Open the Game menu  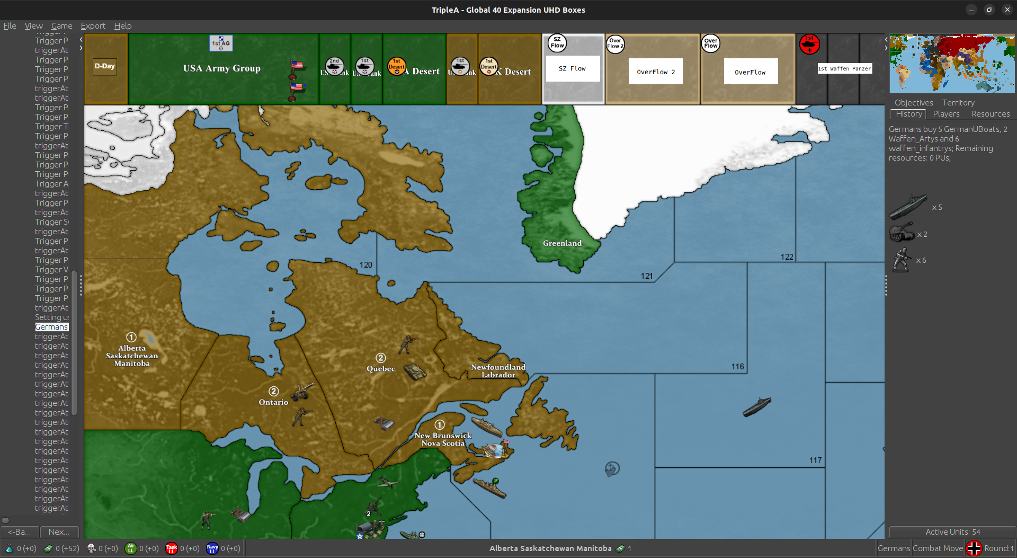click(x=61, y=25)
